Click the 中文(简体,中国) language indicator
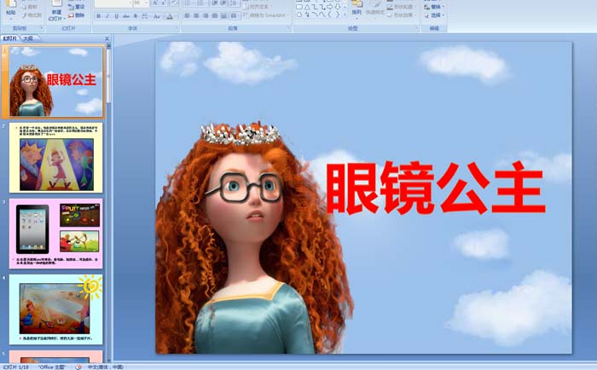 pos(106,367)
